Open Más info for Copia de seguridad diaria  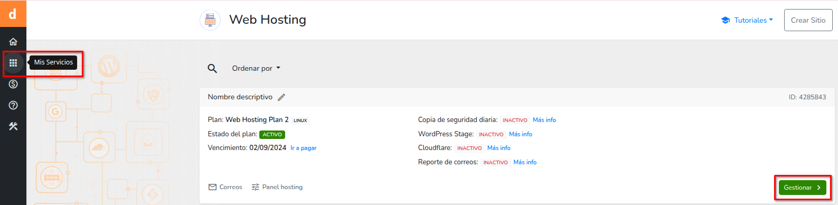(544, 120)
